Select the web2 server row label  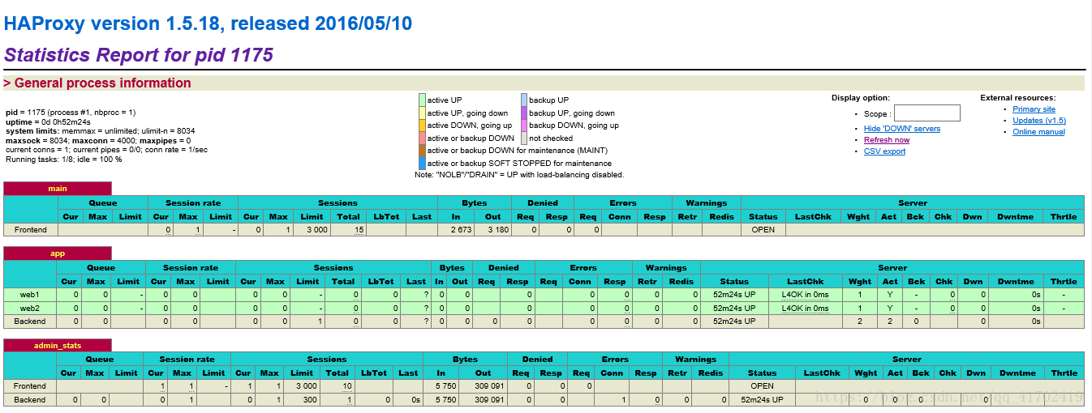(x=30, y=308)
